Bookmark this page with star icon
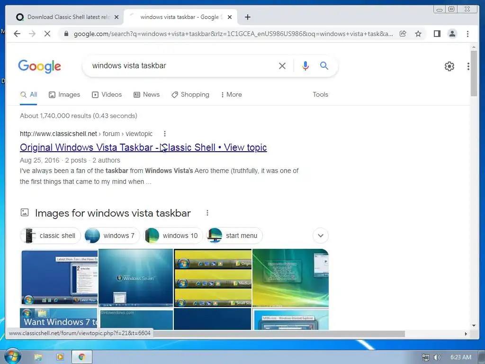This screenshot has width=485, height=364. pos(418,34)
